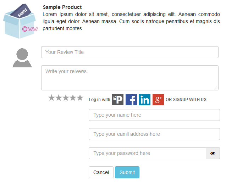Log in with LinkedIn icon
Screen dimensions: 226x184
point(145,100)
